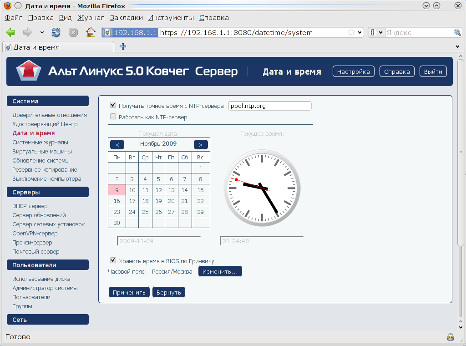The image size is (466, 346).
Task: Toggle Хранить время в BIOS по Гринвичу
Action: point(113,260)
